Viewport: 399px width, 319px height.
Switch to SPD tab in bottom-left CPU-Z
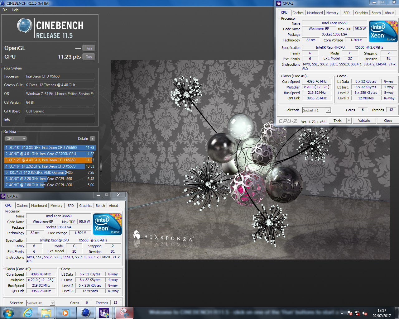tap(71, 206)
